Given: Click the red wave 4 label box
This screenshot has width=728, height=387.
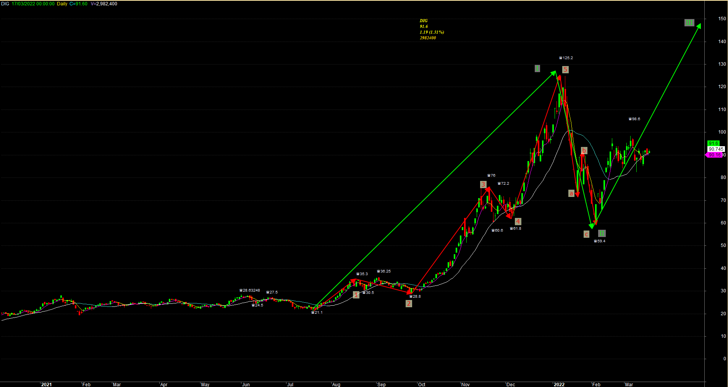Looking at the screenshot, I should point(518,221).
